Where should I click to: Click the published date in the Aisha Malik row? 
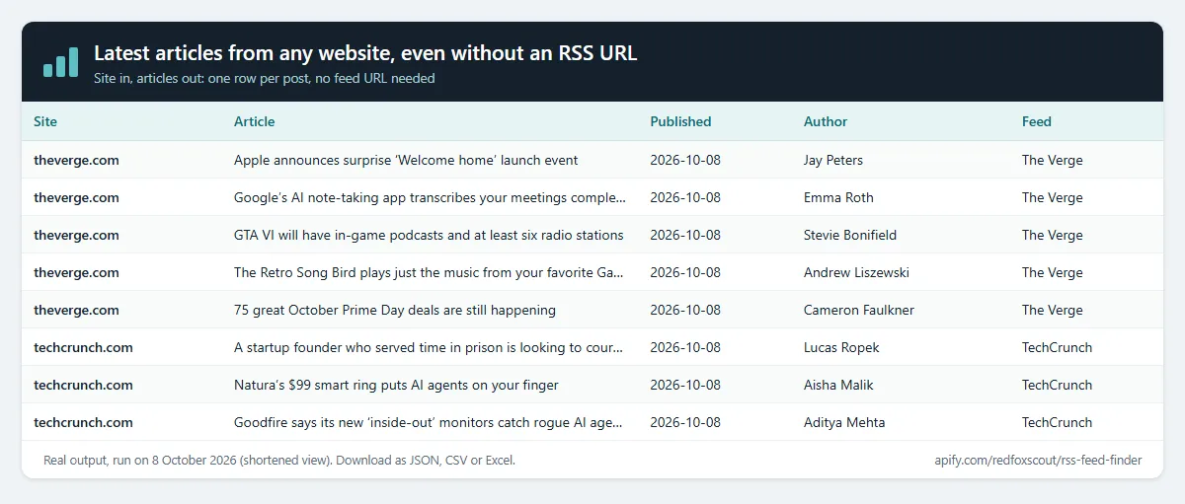685,385
